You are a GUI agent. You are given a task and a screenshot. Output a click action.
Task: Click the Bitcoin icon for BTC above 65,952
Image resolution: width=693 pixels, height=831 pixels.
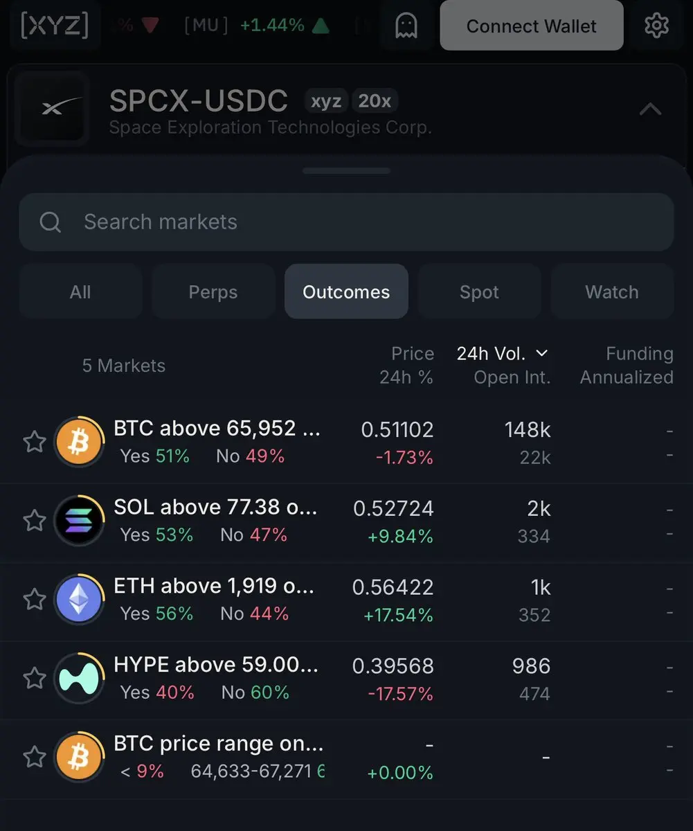tap(78, 442)
